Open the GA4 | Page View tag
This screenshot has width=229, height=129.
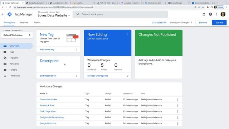pos(48,111)
